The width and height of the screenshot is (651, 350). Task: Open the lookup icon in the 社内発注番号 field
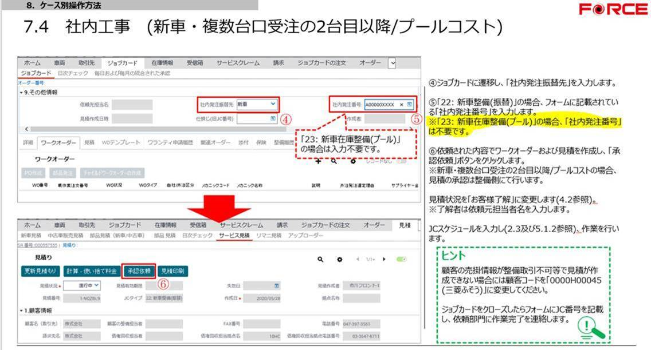pos(410,105)
